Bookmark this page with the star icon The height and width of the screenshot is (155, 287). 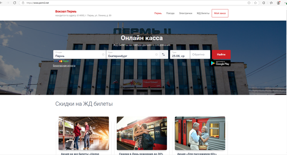255,3
